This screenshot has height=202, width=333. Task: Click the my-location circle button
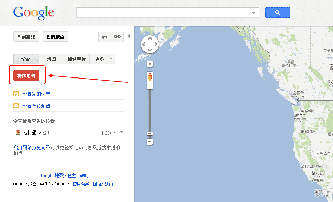[150, 64]
